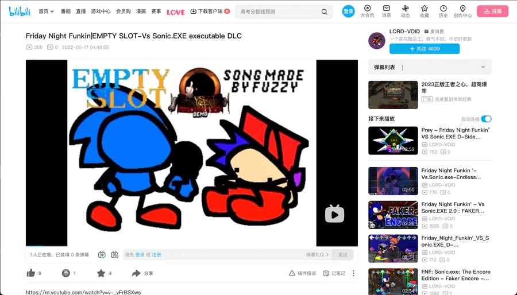Viewport: 517px width, 295px height.
Task: Click 下载客户端 download link
Action: [x=210, y=11]
